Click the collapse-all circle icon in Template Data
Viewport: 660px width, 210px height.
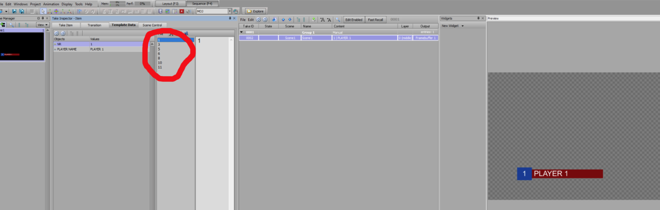(x=56, y=33)
